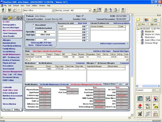Image resolution: width=162 pixels, height=122 pixels.
Task: Open the Patient toolbar icon
Action: point(95,10)
